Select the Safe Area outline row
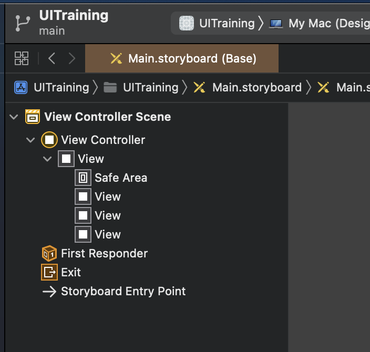This screenshot has width=370, height=352. [121, 178]
